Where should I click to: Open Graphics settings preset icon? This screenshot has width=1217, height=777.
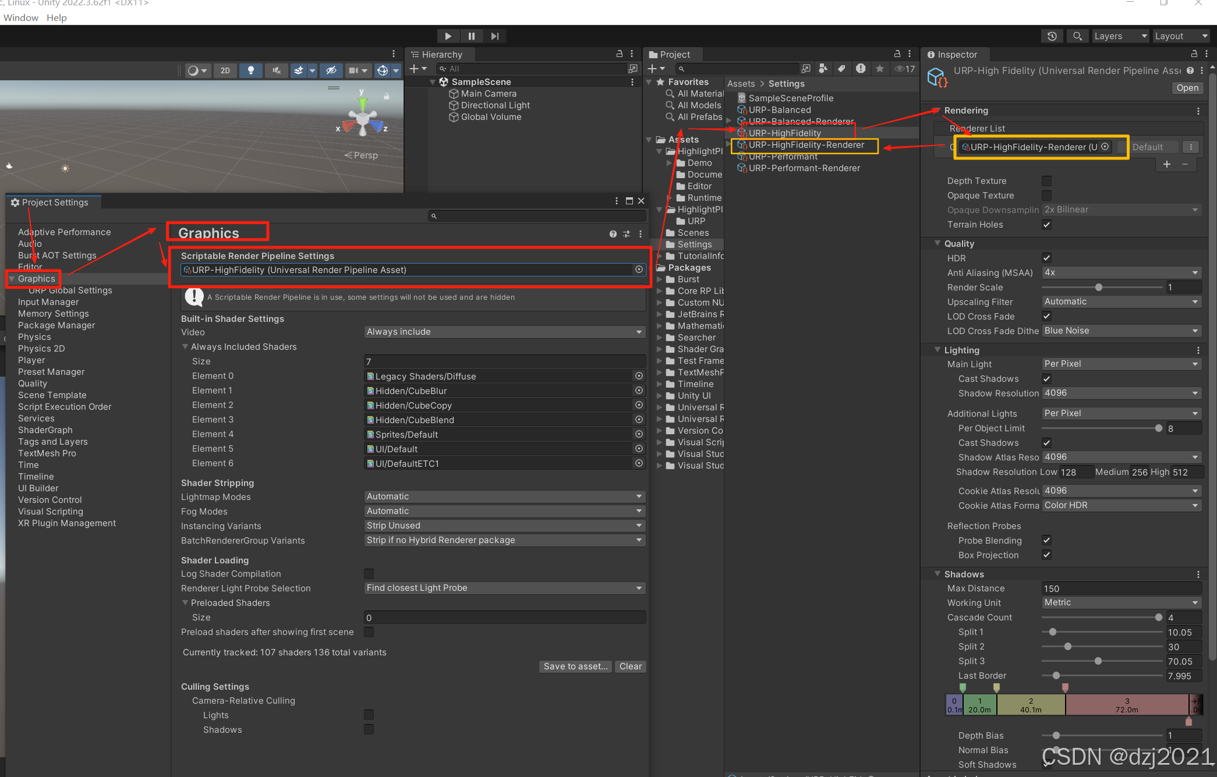(627, 234)
